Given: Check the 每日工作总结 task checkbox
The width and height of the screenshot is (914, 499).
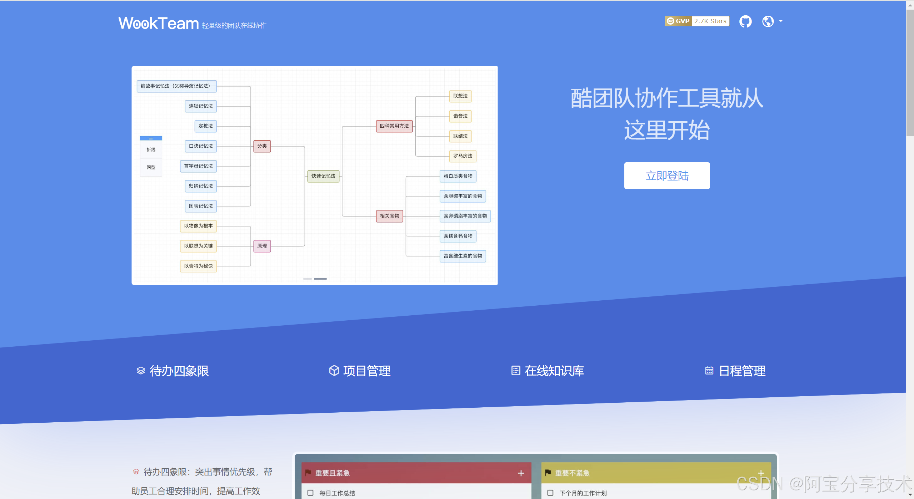Looking at the screenshot, I should tap(311, 493).
